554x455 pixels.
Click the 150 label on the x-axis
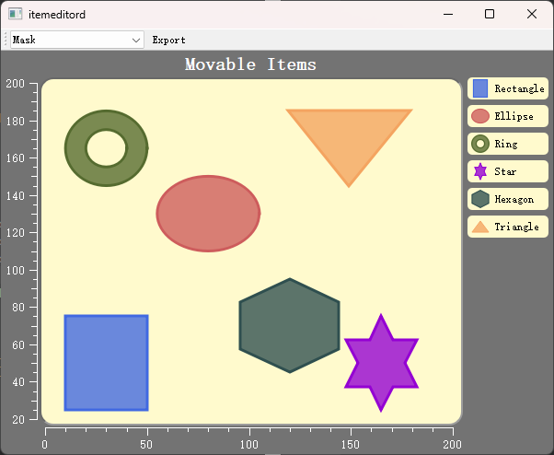(351, 444)
